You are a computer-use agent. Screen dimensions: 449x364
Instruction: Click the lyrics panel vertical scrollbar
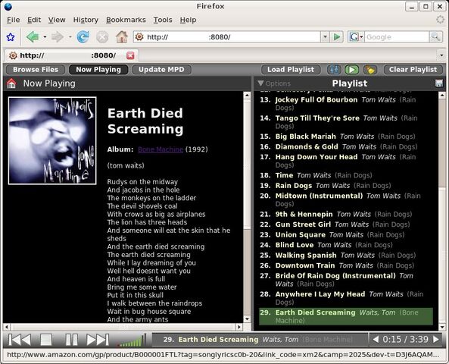(247, 207)
